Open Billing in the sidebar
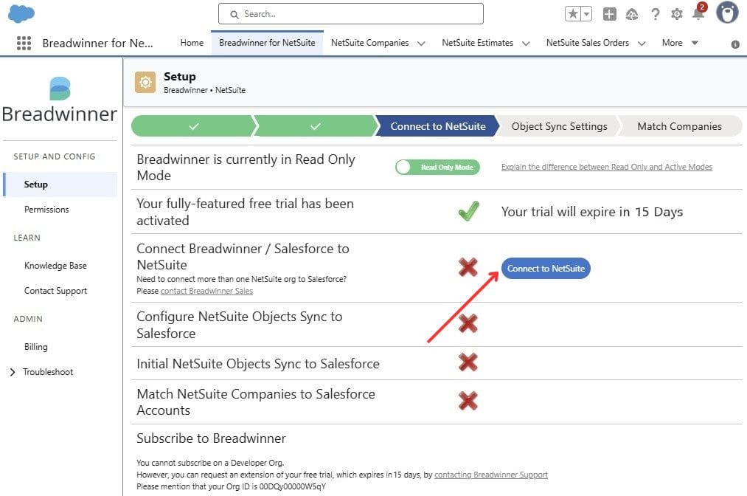Screen dimensions: 747x496 point(35,347)
